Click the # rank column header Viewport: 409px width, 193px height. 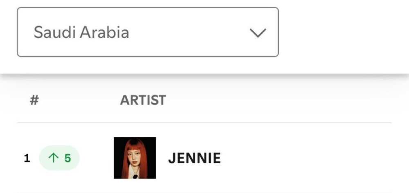point(34,100)
